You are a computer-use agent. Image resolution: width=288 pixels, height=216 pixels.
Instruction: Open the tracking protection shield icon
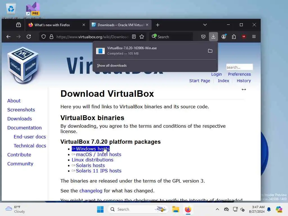click(x=44, y=37)
